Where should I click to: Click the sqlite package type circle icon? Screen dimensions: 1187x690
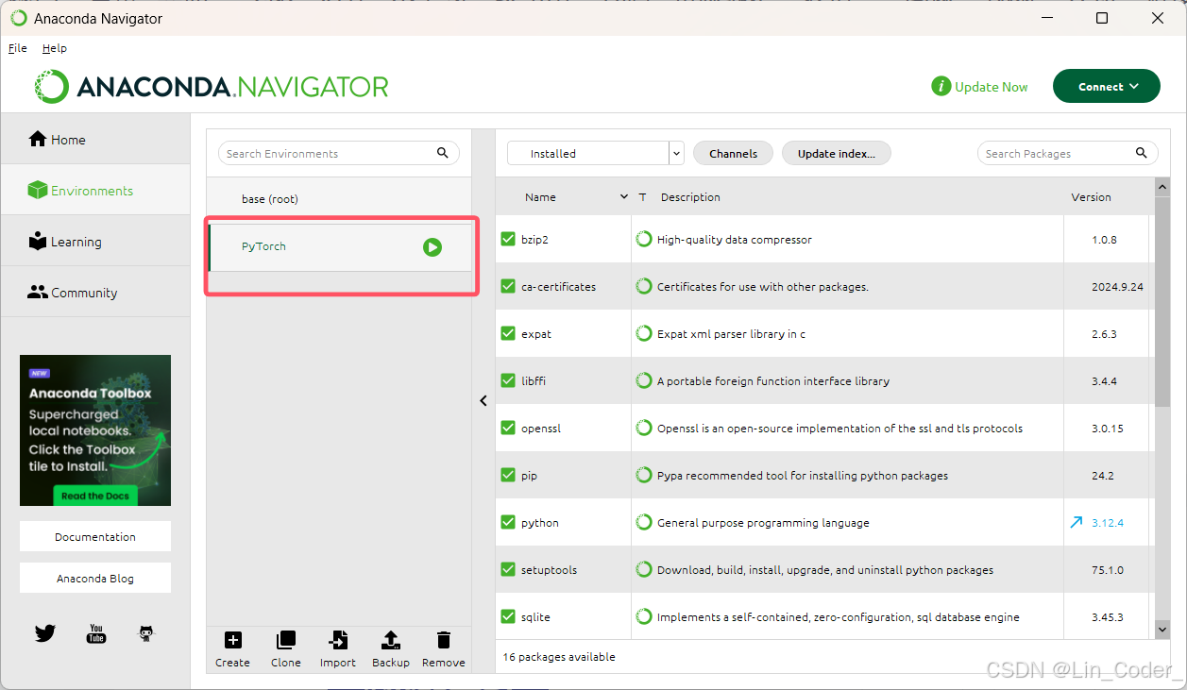pos(644,616)
